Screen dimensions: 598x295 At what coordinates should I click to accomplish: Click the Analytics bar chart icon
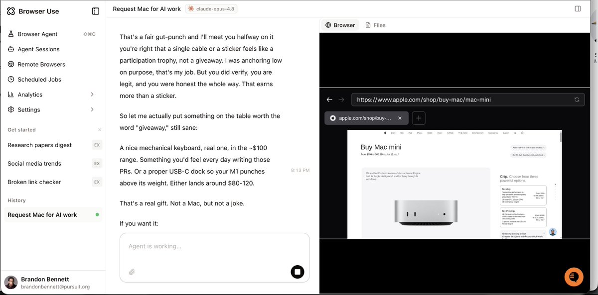click(x=11, y=95)
